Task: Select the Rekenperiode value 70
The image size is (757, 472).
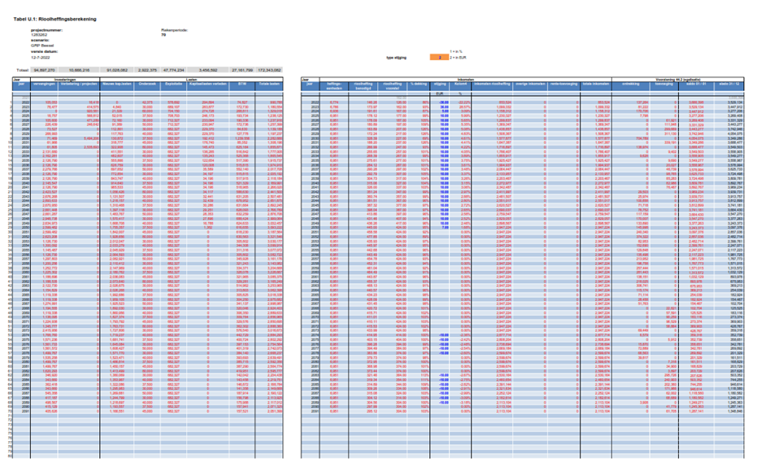Action: 163,36
